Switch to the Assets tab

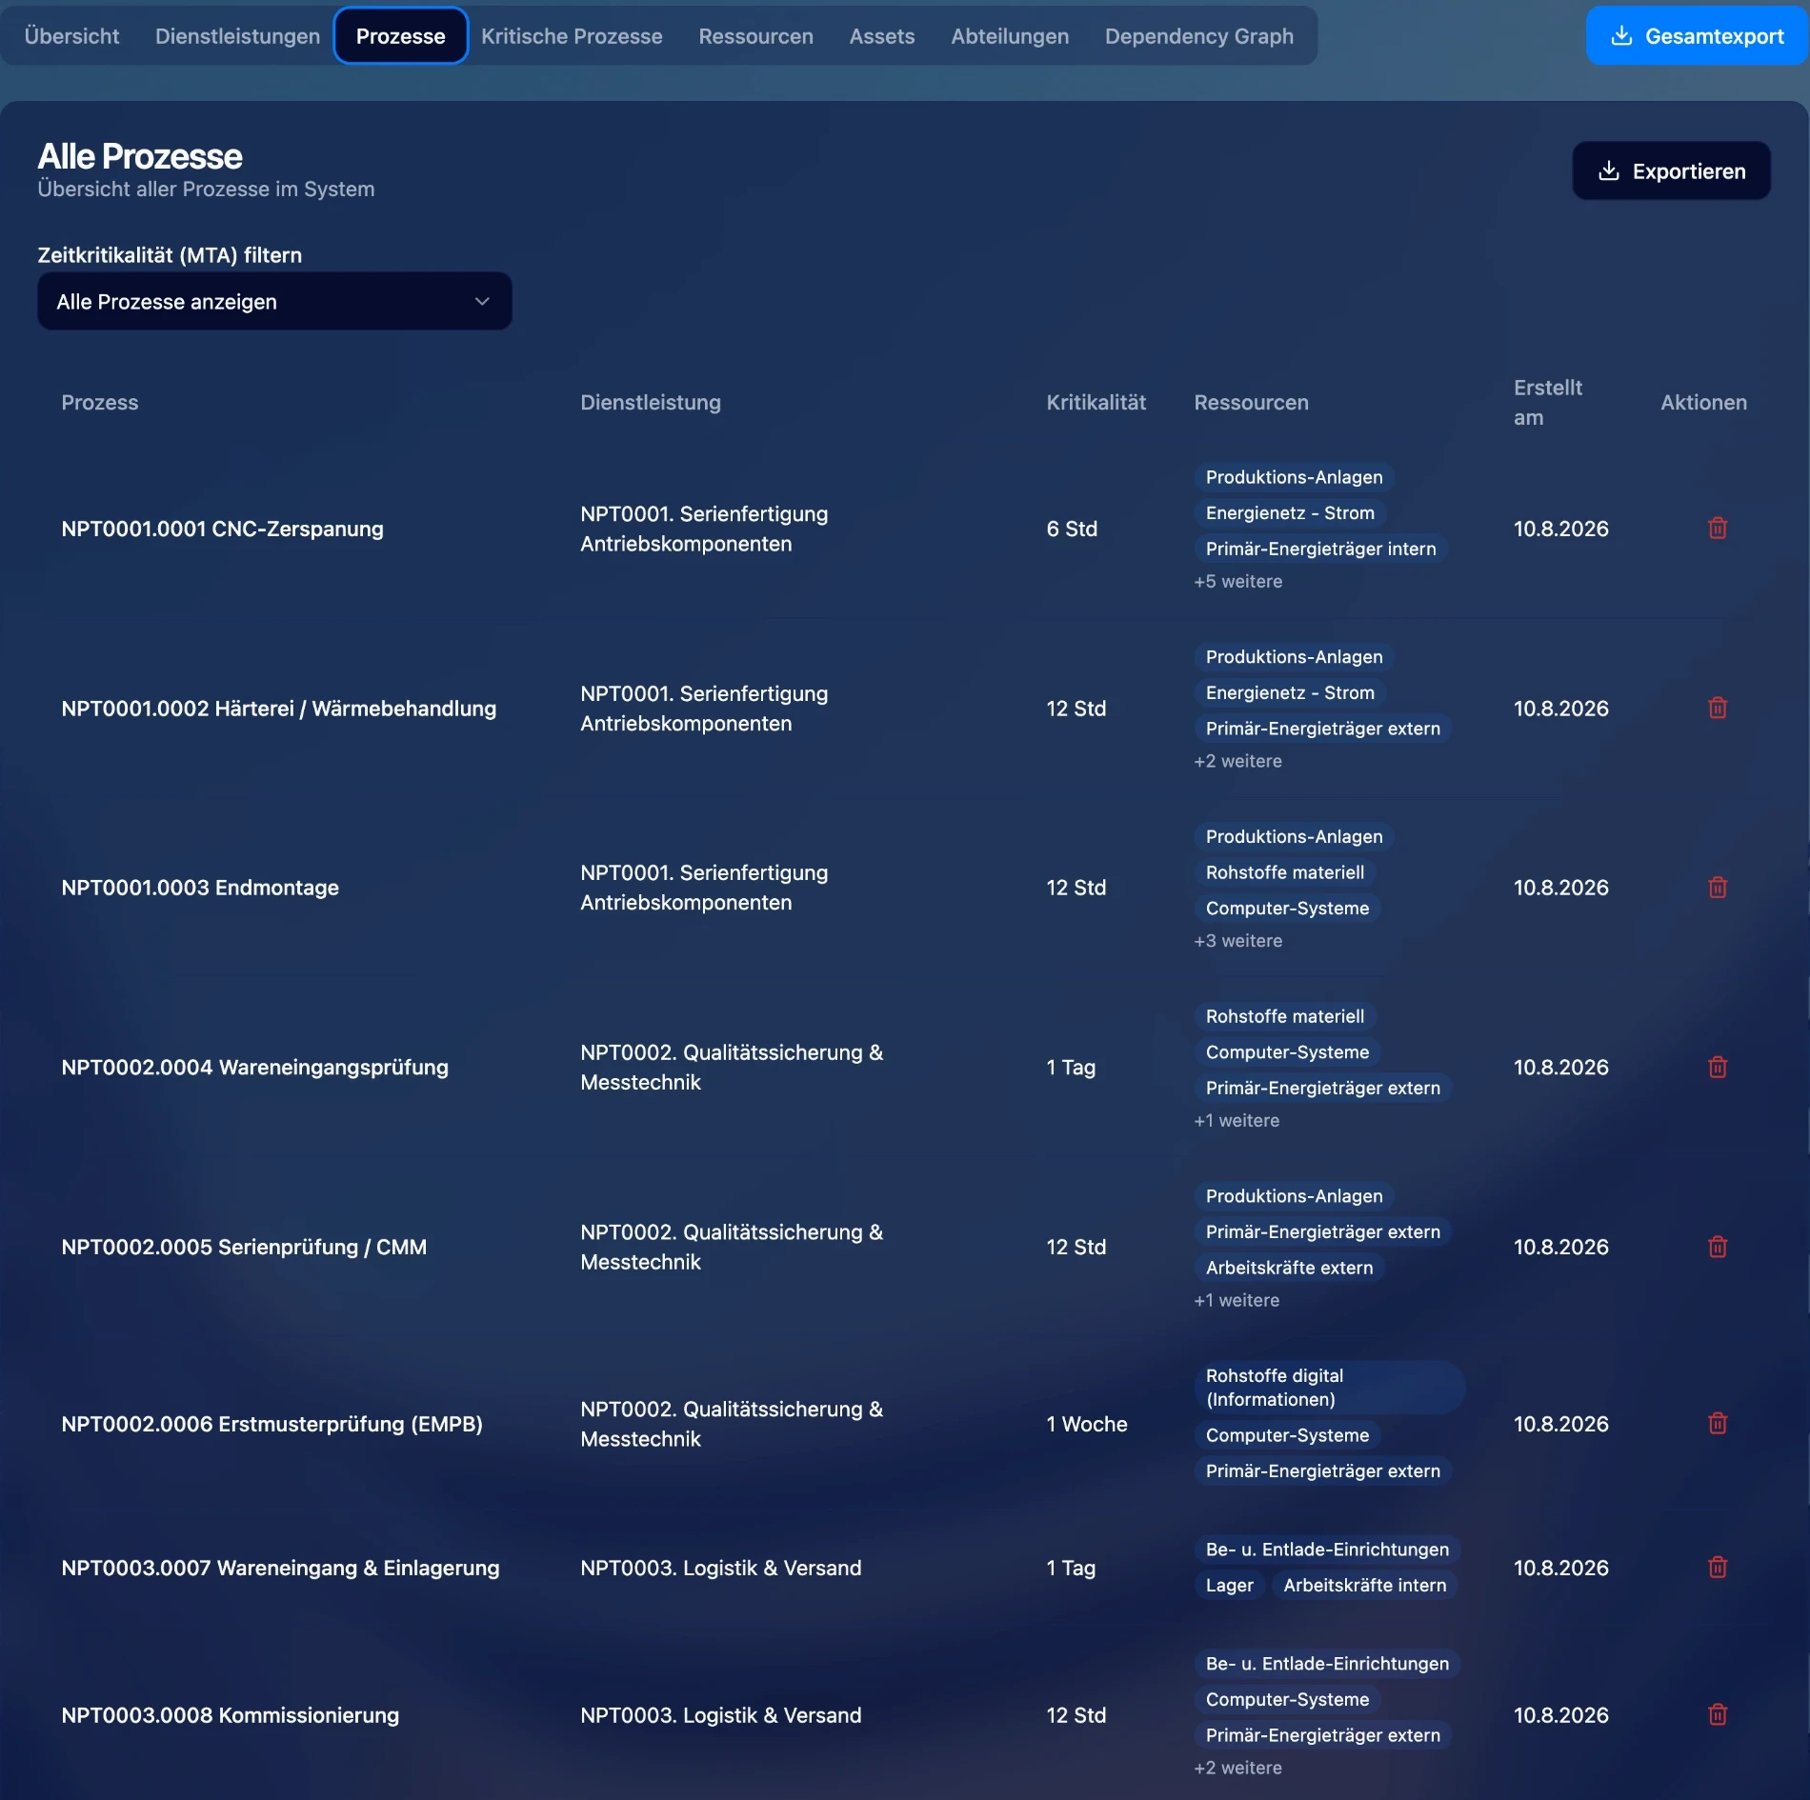coord(882,36)
